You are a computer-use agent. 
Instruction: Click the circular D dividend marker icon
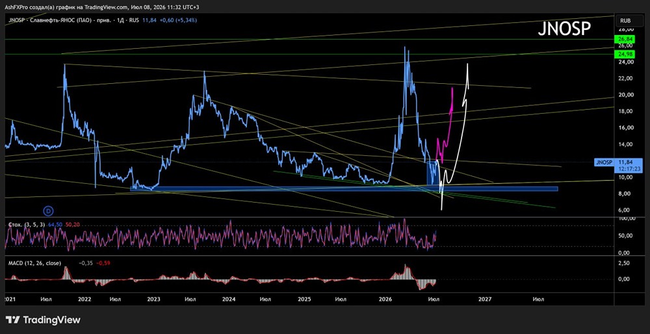click(x=49, y=211)
